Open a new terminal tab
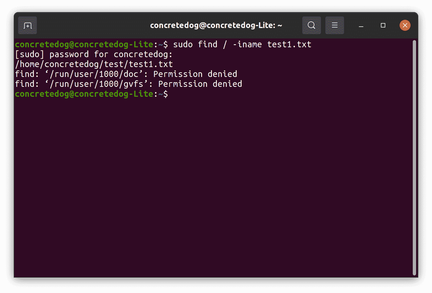432x293 pixels. click(x=27, y=25)
